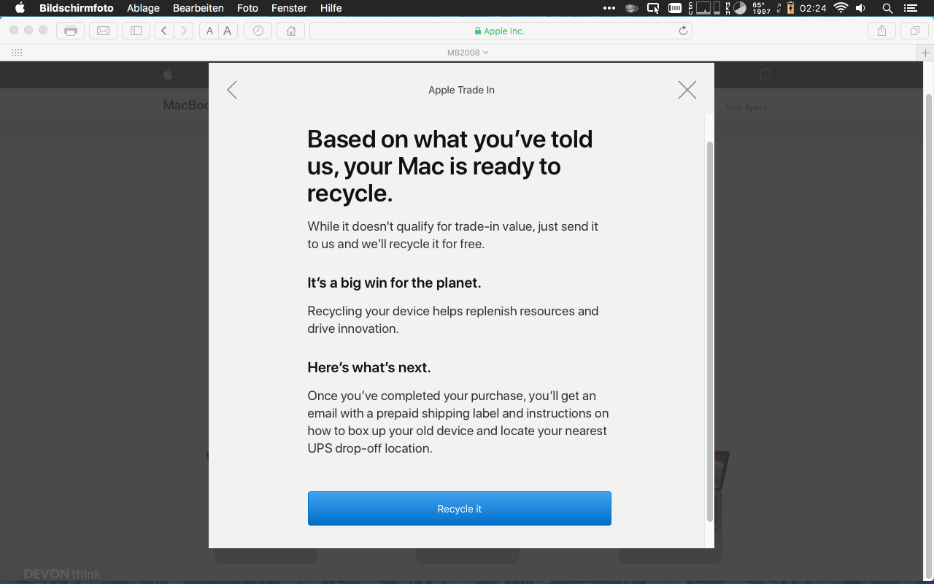
Task: Click the dialog vertical scrollbar
Action: [x=710, y=331]
